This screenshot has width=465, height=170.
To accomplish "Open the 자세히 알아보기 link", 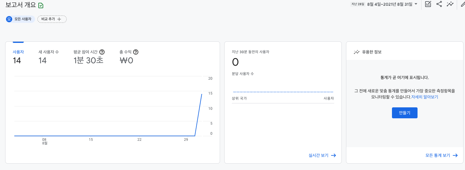I will 425,97.
